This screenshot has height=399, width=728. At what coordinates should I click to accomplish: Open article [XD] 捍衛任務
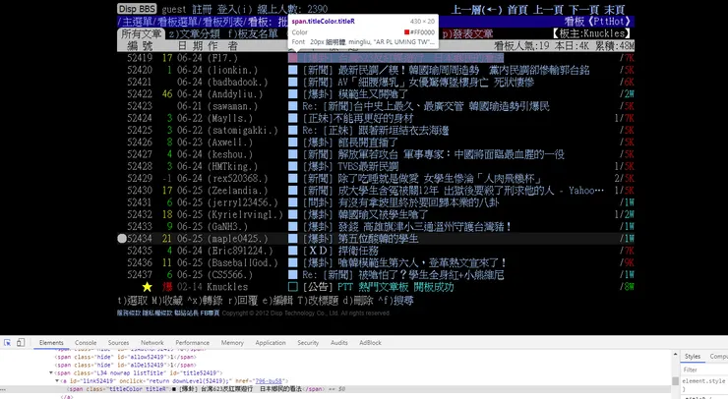click(x=340, y=251)
